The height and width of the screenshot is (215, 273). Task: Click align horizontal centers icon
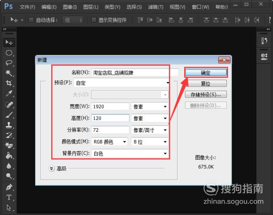181,20
